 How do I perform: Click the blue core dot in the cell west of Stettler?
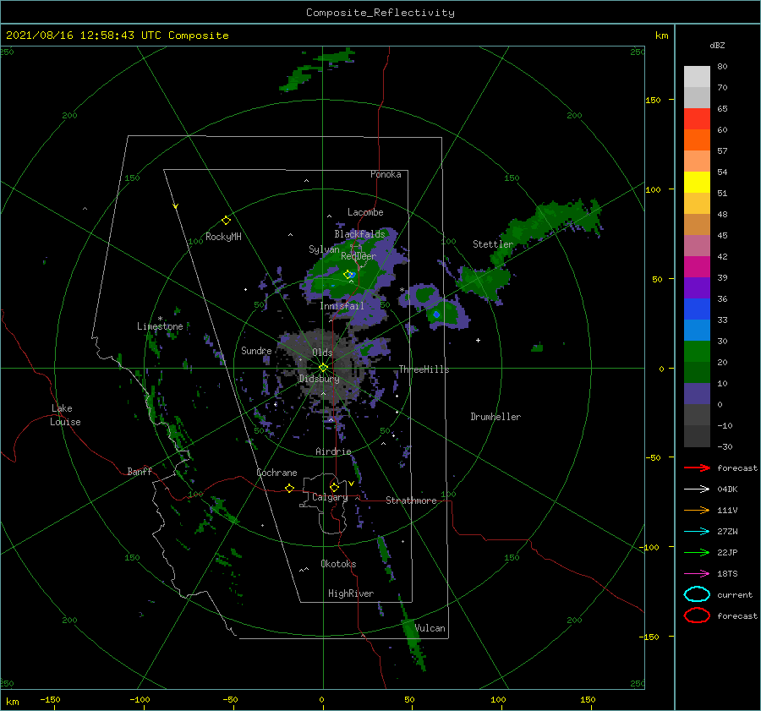tap(436, 314)
